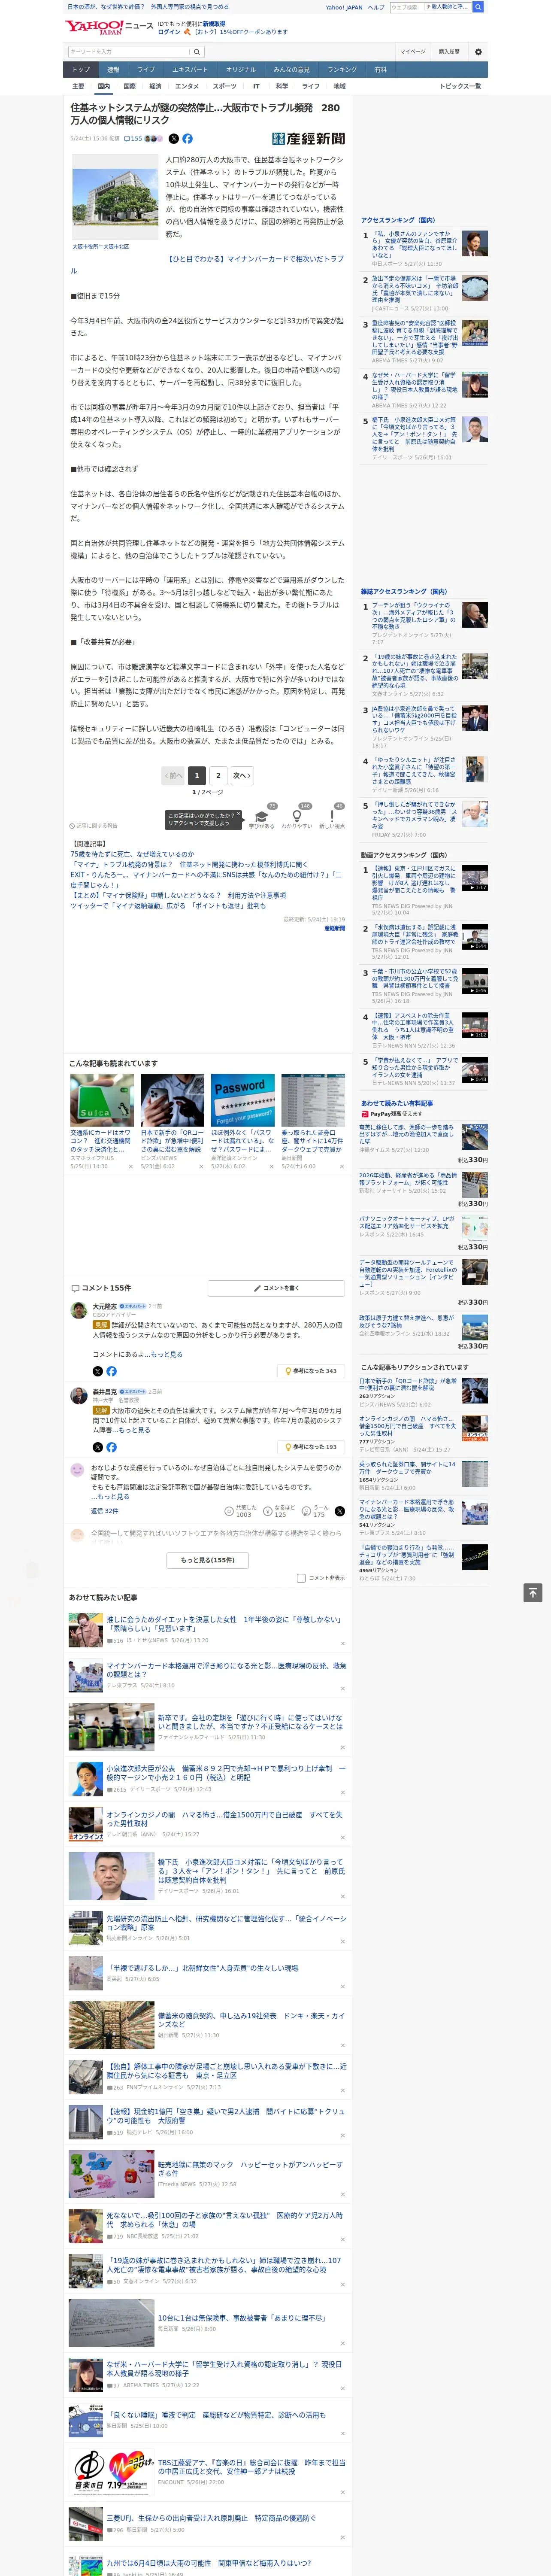Click the scroll-to-top arrow button
551x2576 pixels.
[x=533, y=1593]
